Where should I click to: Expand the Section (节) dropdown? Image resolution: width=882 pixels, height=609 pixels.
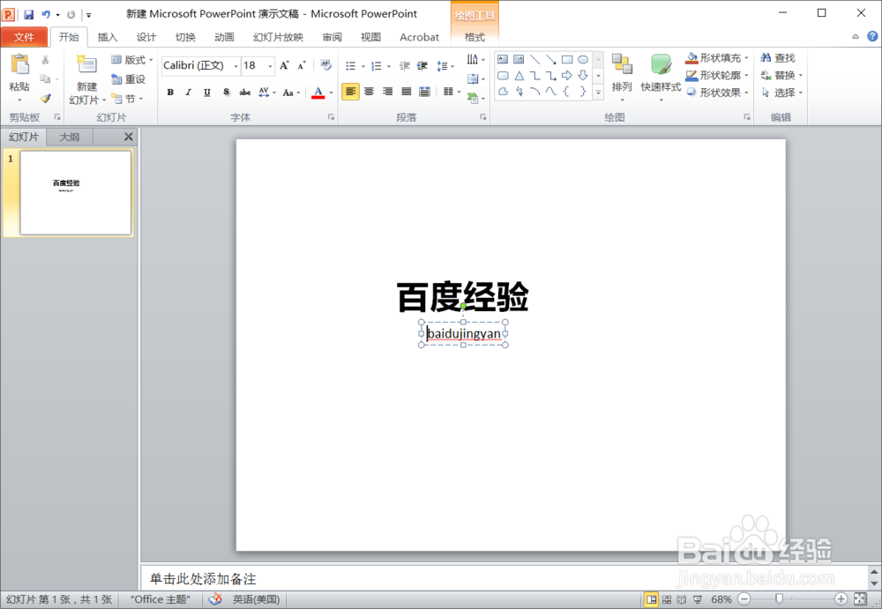(x=127, y=99)
